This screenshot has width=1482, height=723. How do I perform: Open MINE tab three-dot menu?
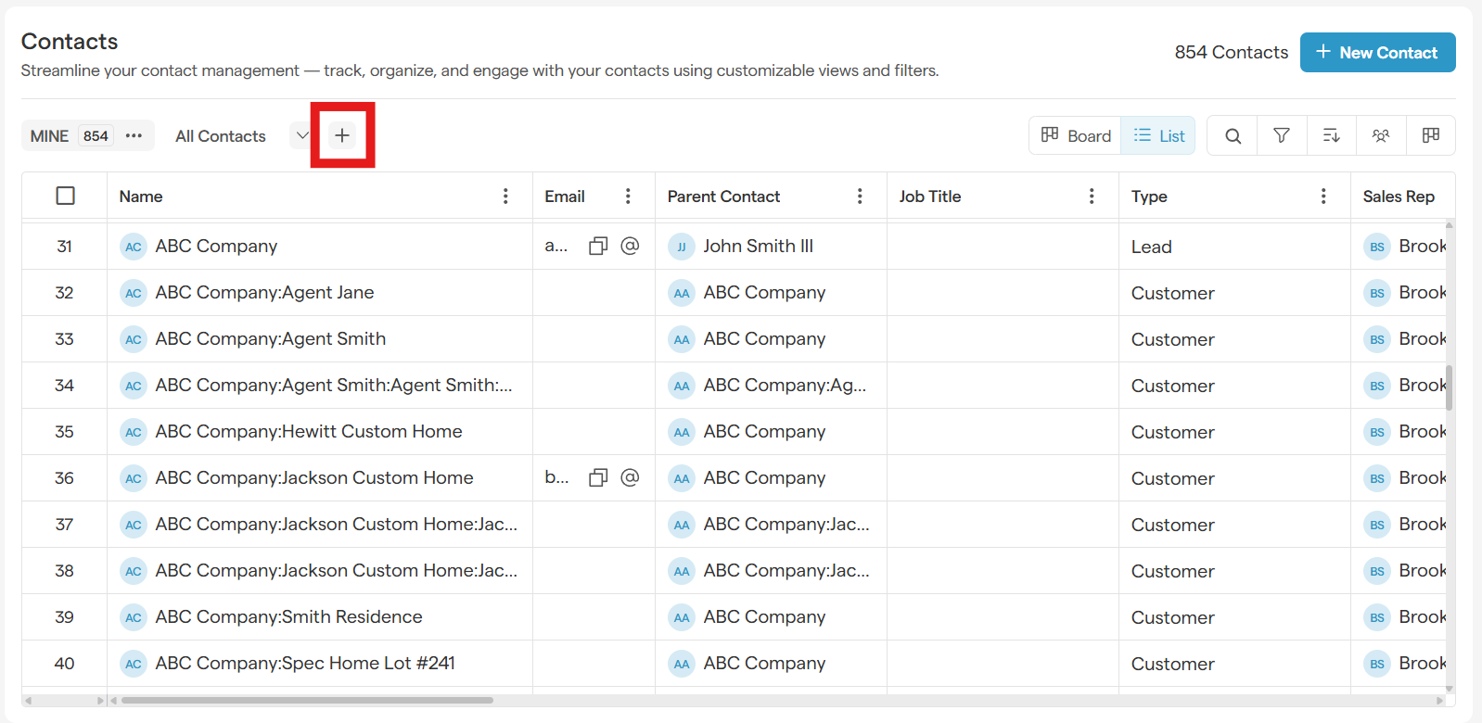(x=134, y=135)
